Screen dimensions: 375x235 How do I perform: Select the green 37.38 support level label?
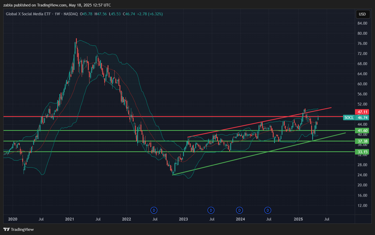(x=362, y=141)
